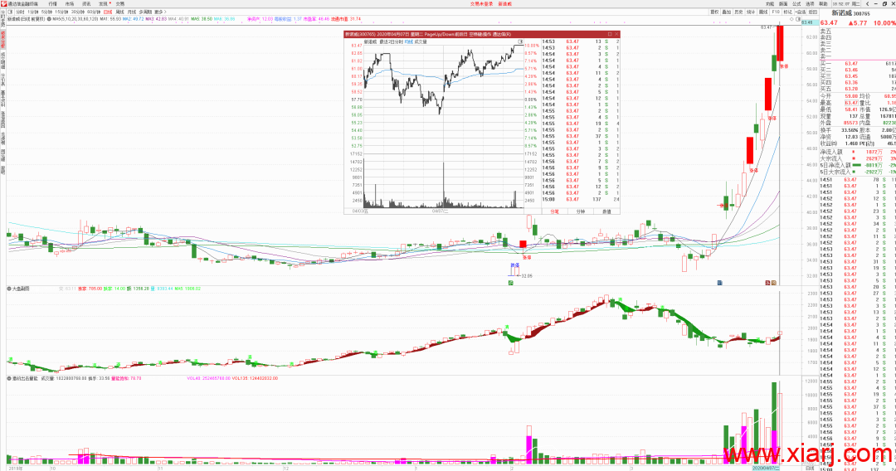Click the 5日净流入额 row
The height and width of the screenshot is (471, 896).
[857, 165]
